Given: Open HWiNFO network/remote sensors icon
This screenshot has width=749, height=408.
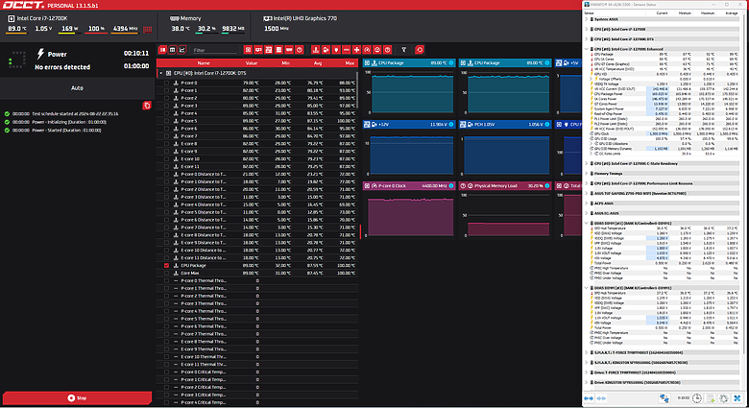Looking at the screenshot, I should (664, 398).
